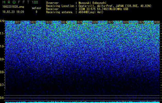Click the kHz axis unit label
162x103 pixels.
coord(2,21)
